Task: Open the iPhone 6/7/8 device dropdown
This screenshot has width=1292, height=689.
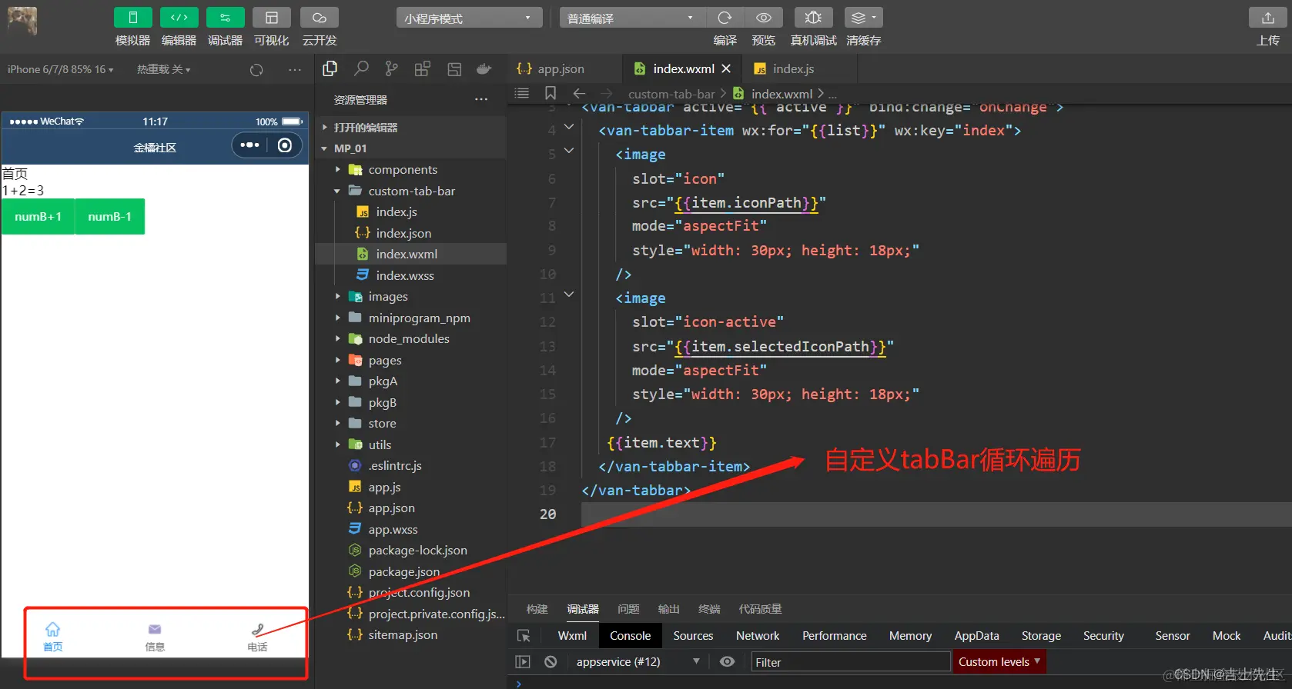Action: [x=61, y=69]
